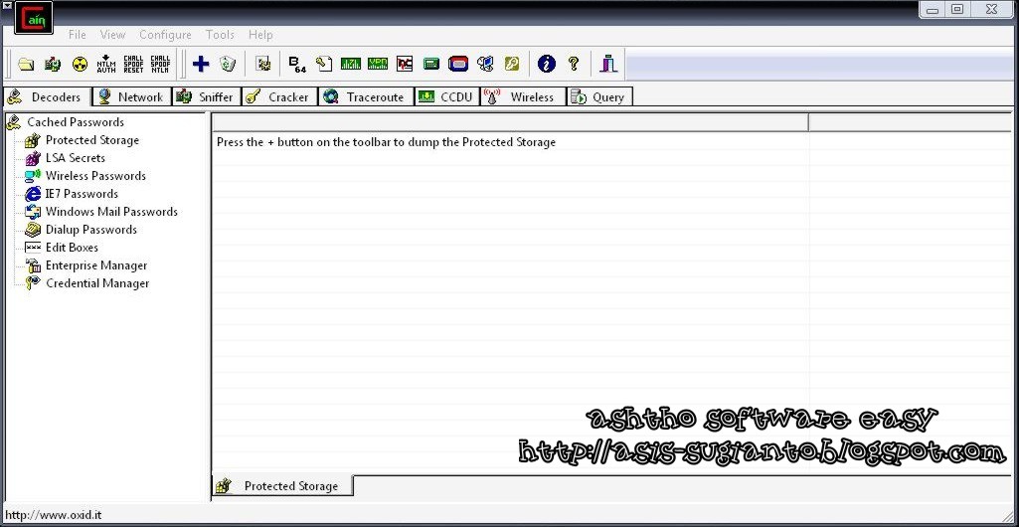The height and width of the screenshot is (527, 1019).
Task: Open the VNC password decoder icon
Action: click(405, 64)
